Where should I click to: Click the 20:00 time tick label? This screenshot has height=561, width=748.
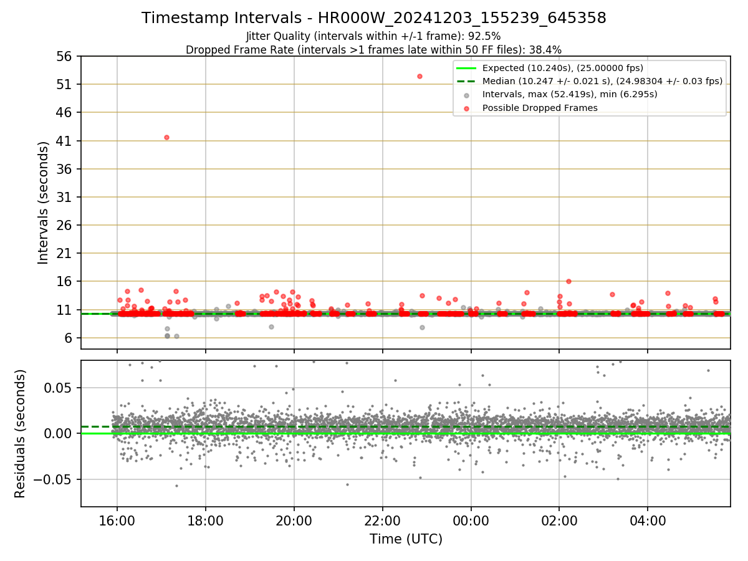294,520
